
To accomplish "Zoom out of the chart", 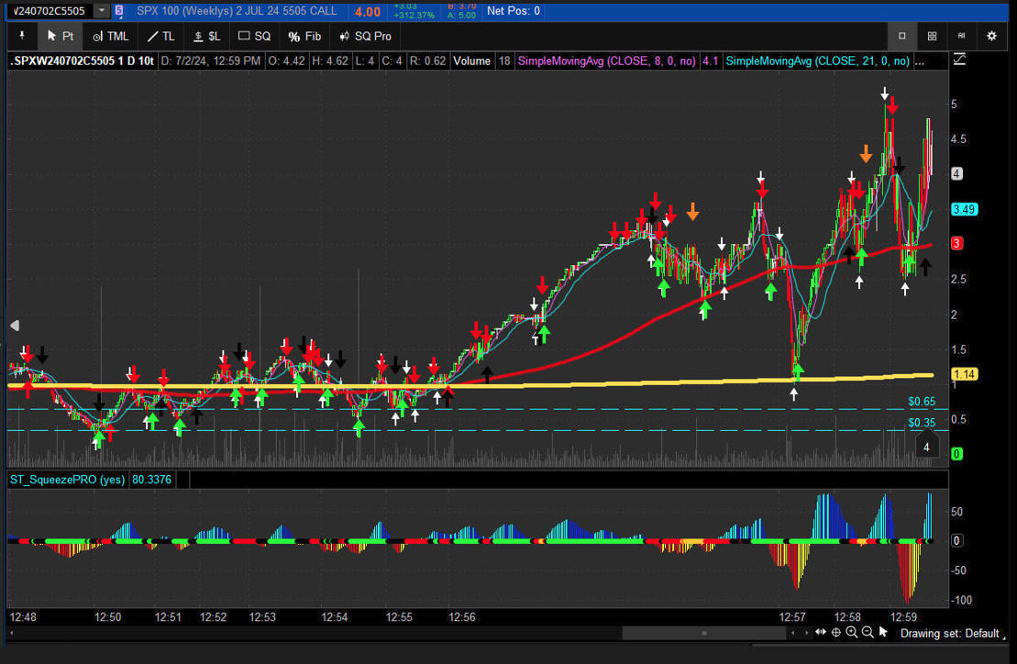I will [868, 632].
